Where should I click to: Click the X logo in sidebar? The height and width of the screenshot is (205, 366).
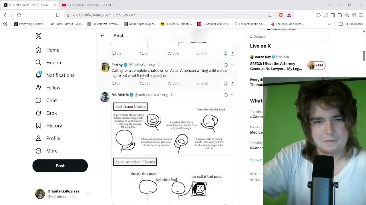tap(39, 36)
